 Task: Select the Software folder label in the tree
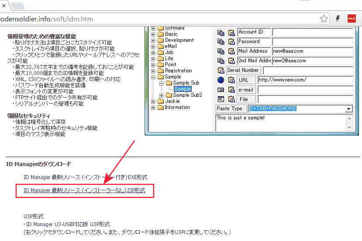pos(175,28)
